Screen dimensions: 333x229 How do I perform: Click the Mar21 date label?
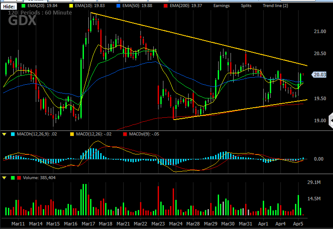click(123, 224)
